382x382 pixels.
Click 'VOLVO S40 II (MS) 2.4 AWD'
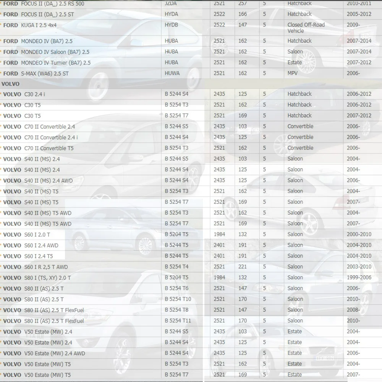coord(38,181)
